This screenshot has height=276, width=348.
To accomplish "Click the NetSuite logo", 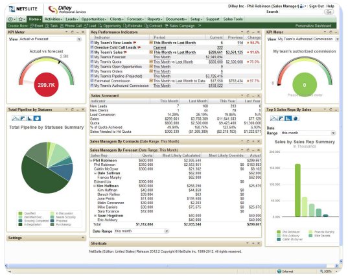I will click(23, 9).
